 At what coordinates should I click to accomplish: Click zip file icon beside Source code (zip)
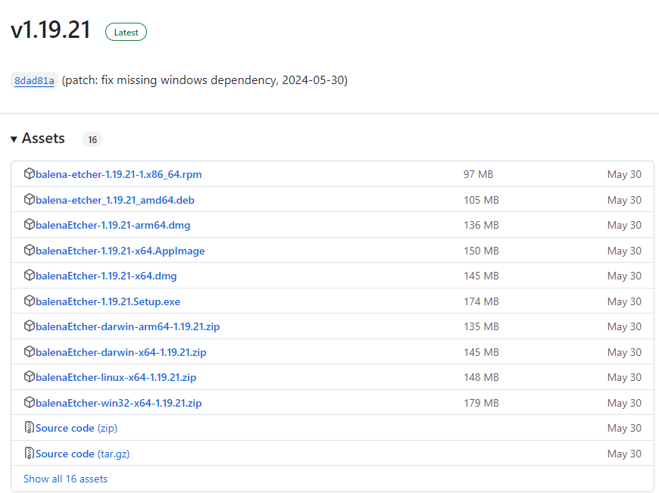pos(29,427)
